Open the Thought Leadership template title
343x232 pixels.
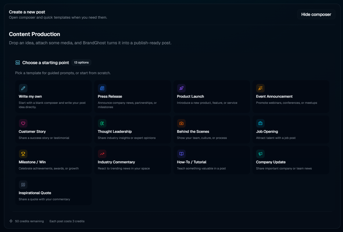click(115, 132)
